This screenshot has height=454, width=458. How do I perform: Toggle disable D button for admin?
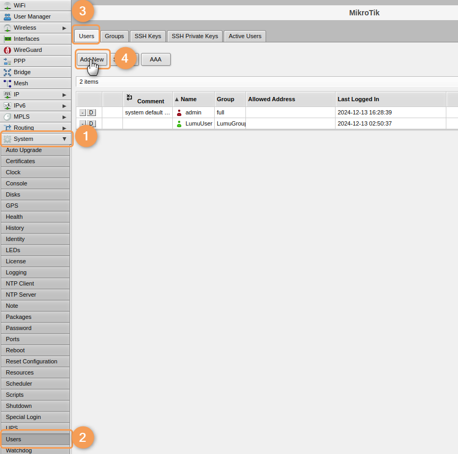pyautogui.click(x=91, y=112)
